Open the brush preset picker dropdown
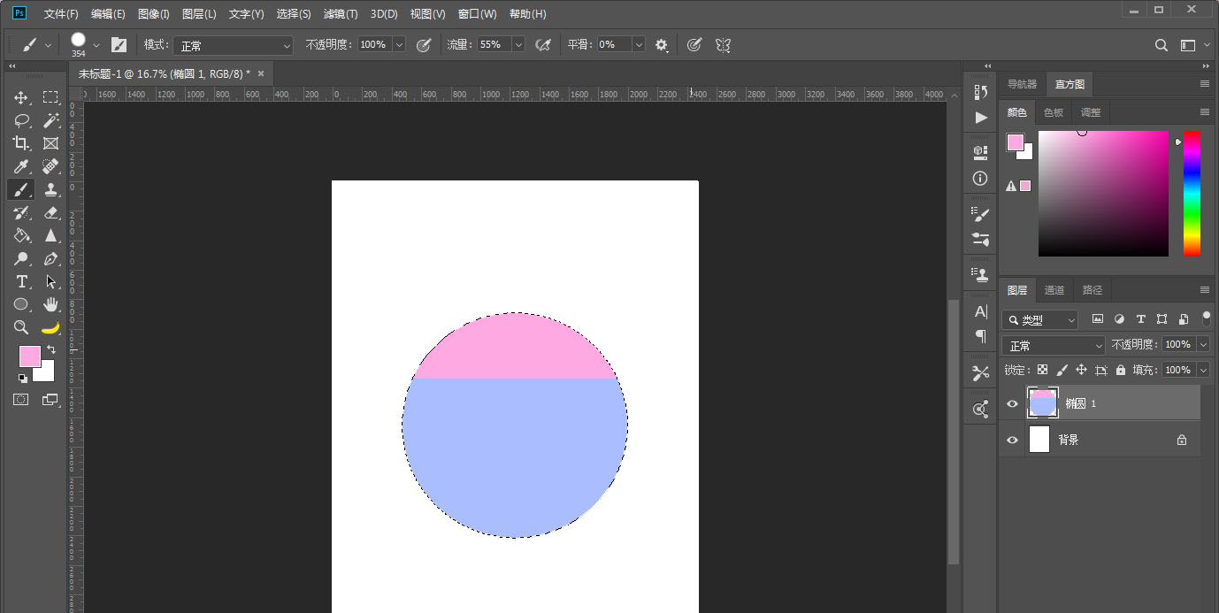 (x=96, y=44)
